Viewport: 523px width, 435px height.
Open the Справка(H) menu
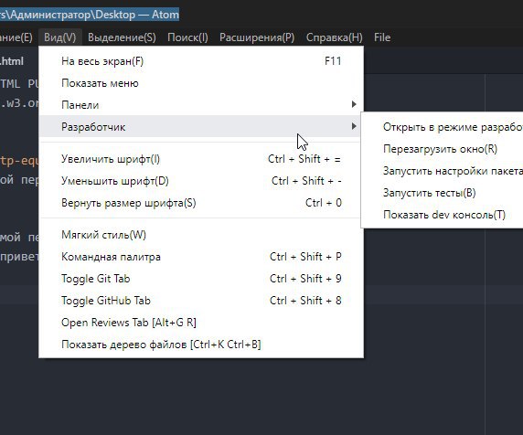(335, 37)
